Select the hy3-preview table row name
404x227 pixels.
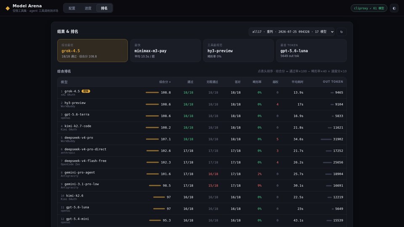75,103
